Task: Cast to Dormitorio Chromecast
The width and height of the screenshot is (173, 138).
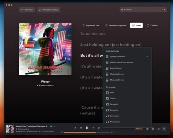Action: (127, 116)
